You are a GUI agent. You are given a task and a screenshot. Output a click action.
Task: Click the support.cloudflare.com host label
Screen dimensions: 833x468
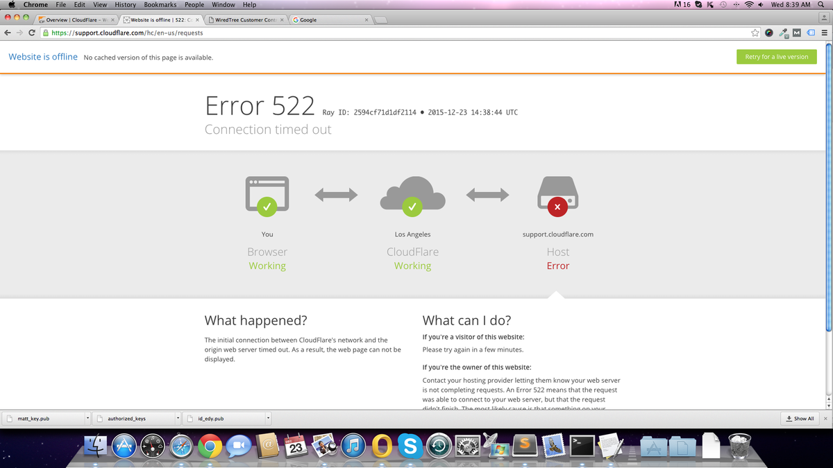click(x=558, y=234)
